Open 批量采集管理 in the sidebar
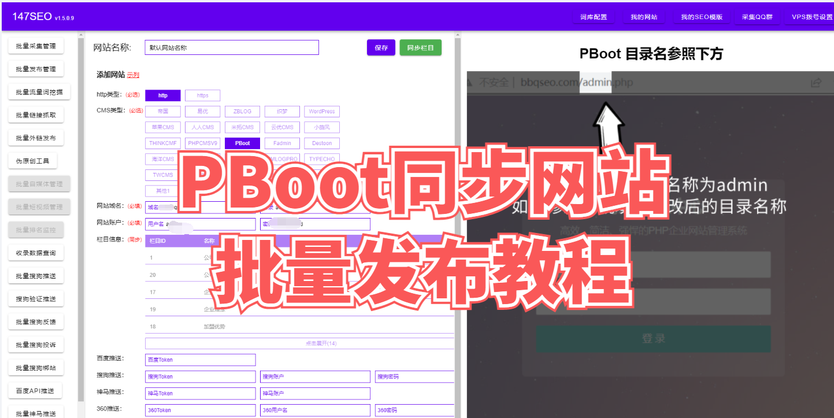 pyautogui.click(x=36, y=46)
